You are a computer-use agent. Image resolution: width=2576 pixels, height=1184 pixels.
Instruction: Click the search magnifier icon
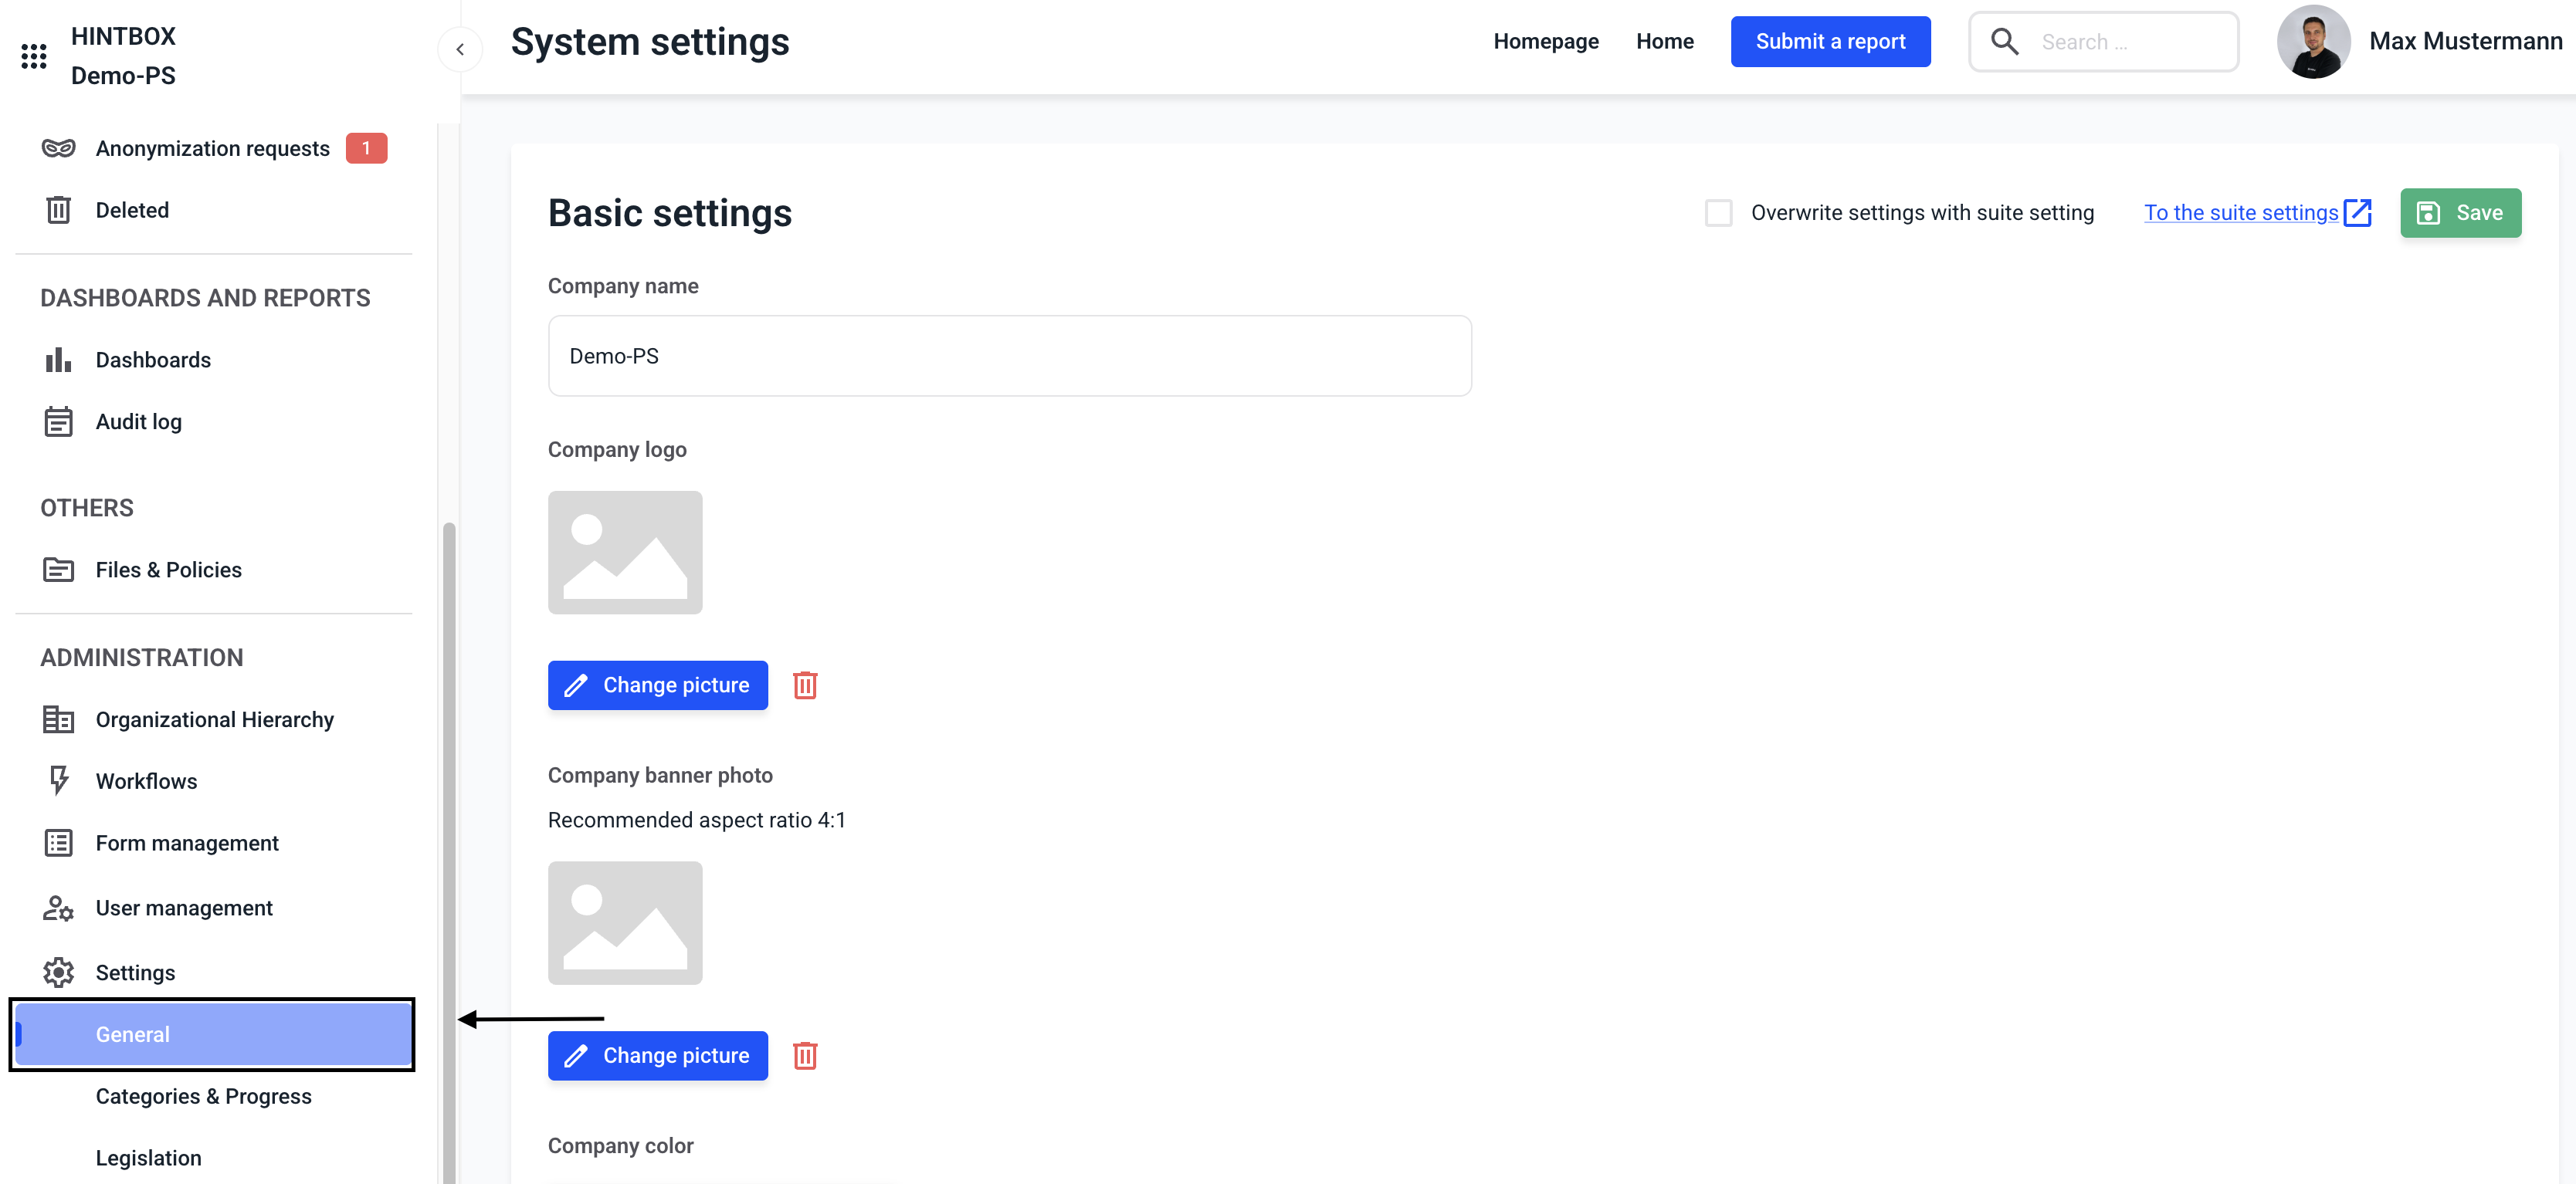pyautogui.click(x=2004, y=42)
